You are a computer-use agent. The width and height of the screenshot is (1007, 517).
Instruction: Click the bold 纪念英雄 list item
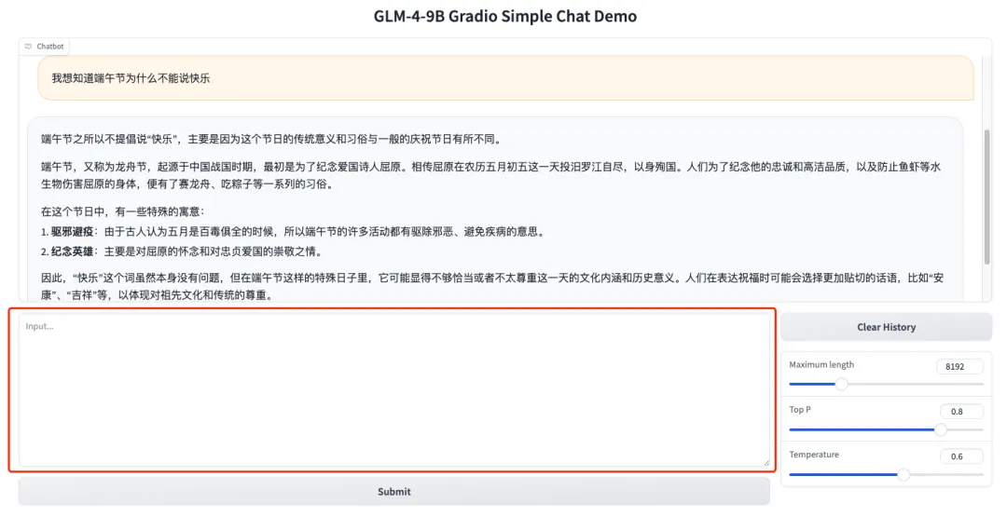coord(72,252)
